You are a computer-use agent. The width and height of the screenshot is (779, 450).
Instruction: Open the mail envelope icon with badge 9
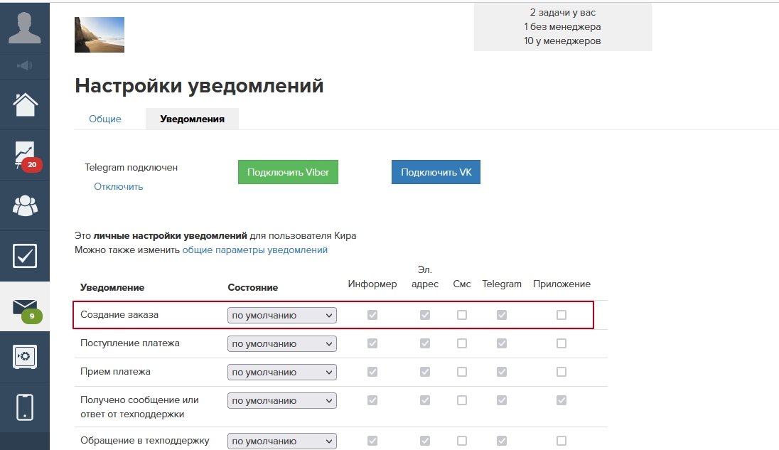click(x=25, y=306)
